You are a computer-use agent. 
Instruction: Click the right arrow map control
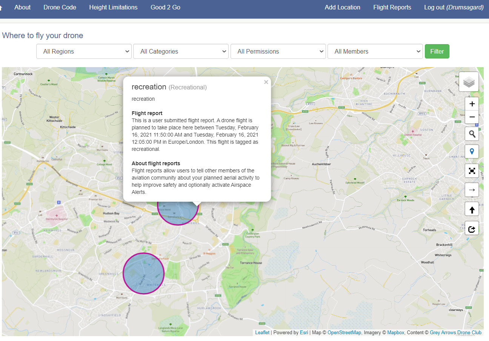click(472, 190)
